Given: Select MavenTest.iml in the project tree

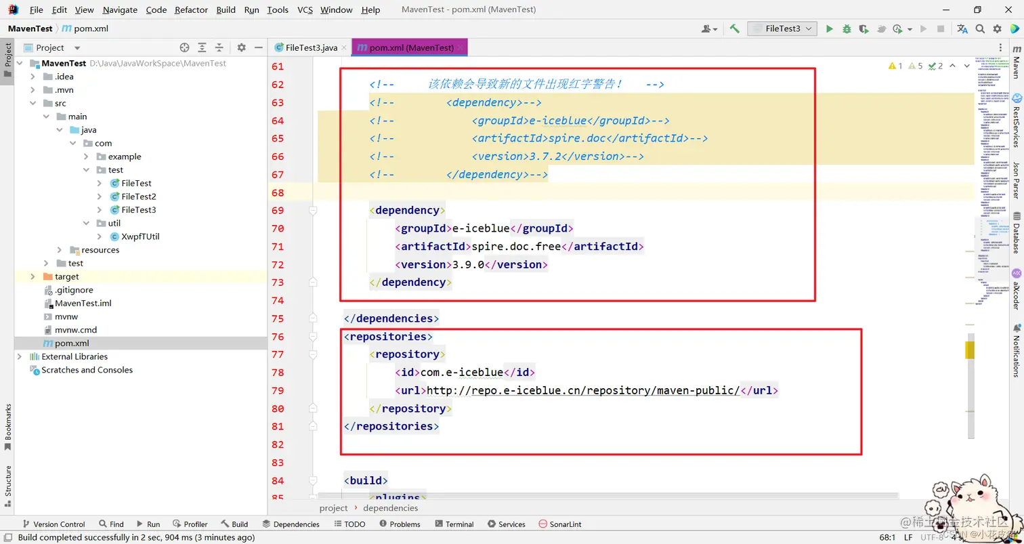Looking at the screenshot, I should pyautogui.click(x=83, y=303).
